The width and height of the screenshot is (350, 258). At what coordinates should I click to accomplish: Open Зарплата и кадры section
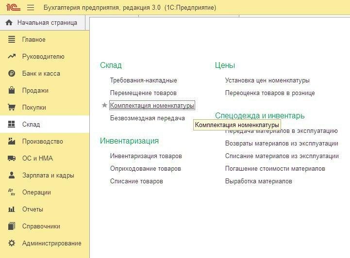(x=48, y=175)
